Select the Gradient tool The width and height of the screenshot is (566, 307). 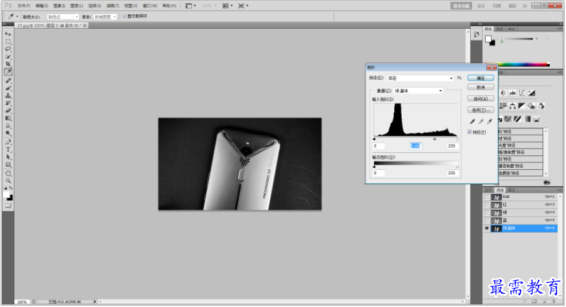[x=8, y=118]
